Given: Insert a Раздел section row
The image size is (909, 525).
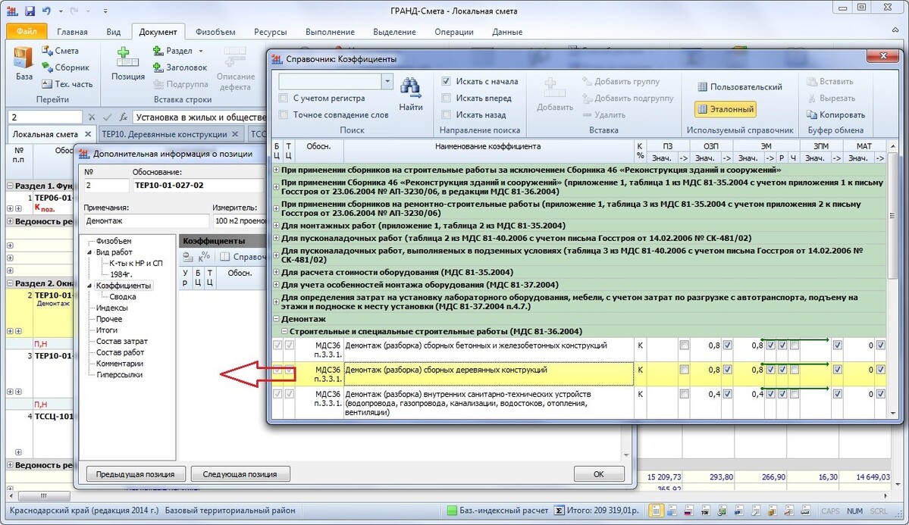Looking at the screenshot, I should pos(177,51).
